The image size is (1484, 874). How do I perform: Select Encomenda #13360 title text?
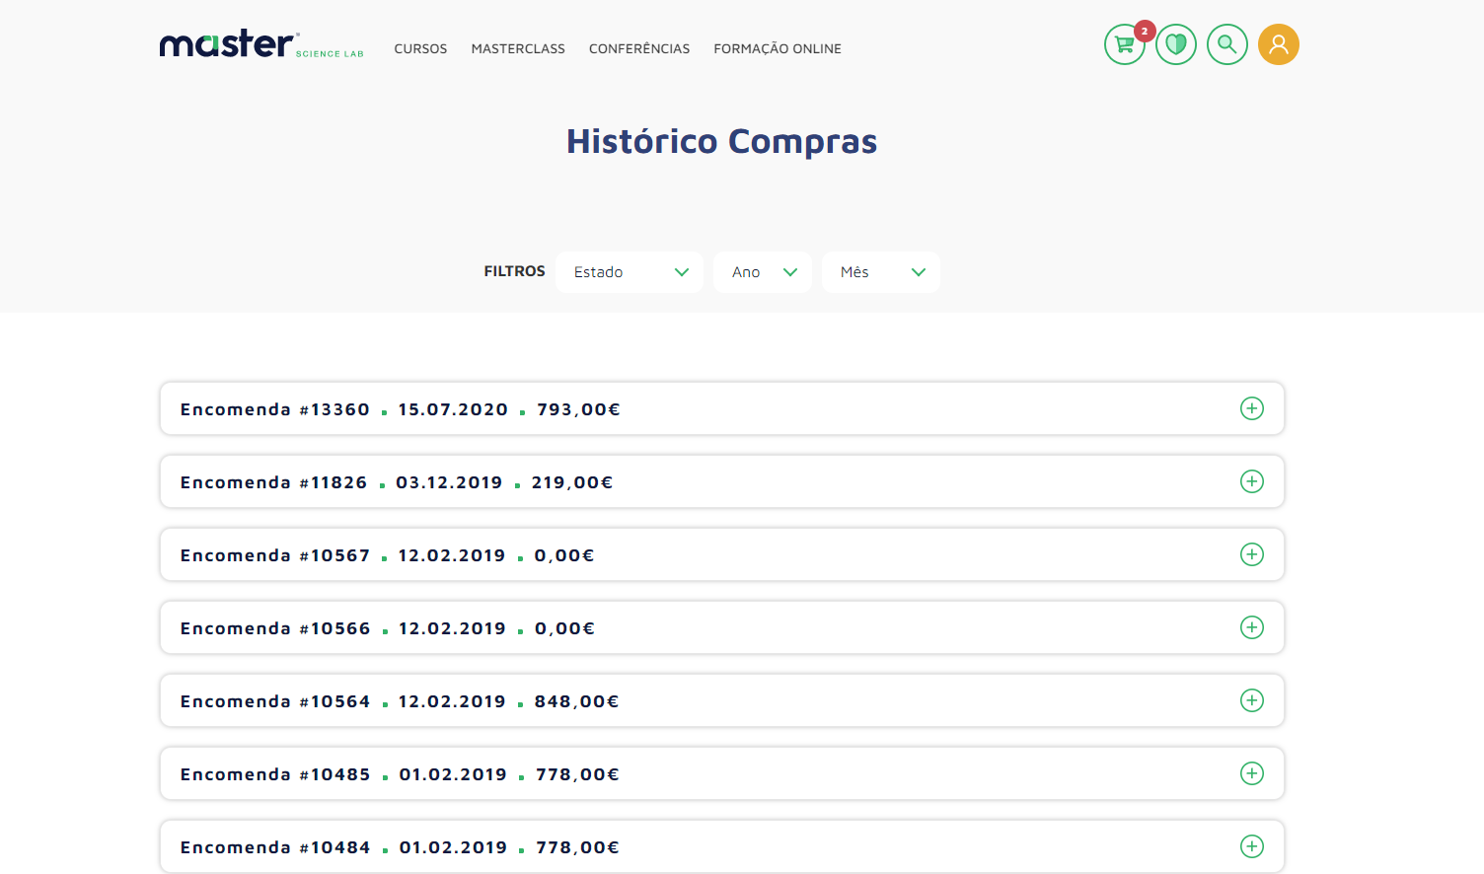click(275, 409)
